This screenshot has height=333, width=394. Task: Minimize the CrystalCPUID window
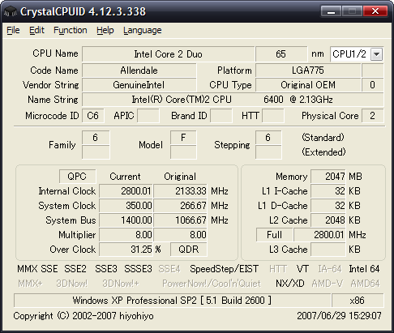(x=332, y=11)
